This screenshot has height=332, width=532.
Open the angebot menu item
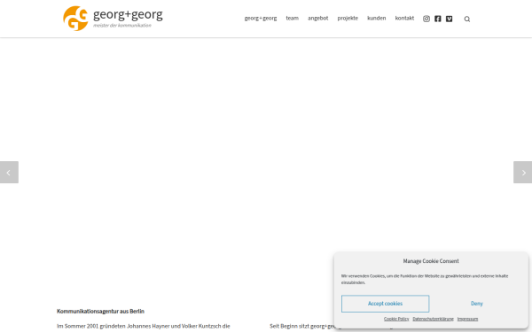[x=318, y=19]
